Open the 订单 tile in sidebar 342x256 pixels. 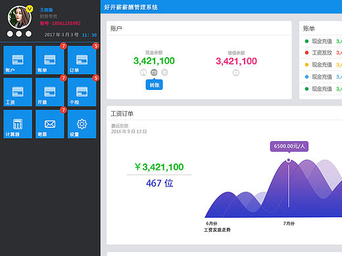(x=82, y=60)
